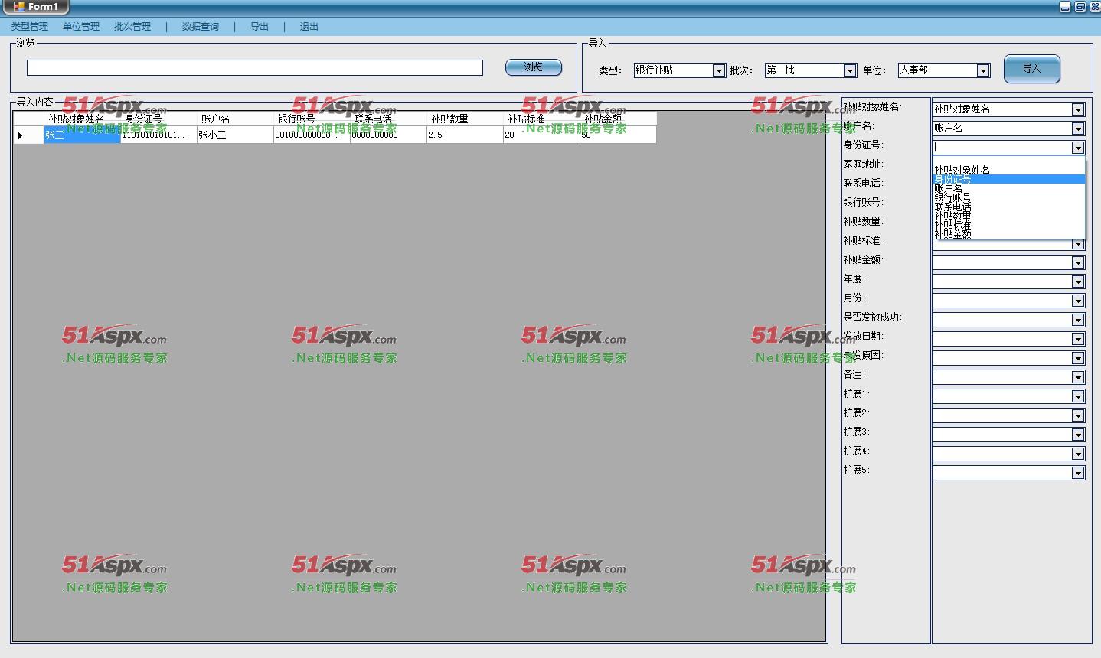Collapse the open 身份证号 combo box arrow
This screenshot has height=658, width=1101.
coord(1078,148)
